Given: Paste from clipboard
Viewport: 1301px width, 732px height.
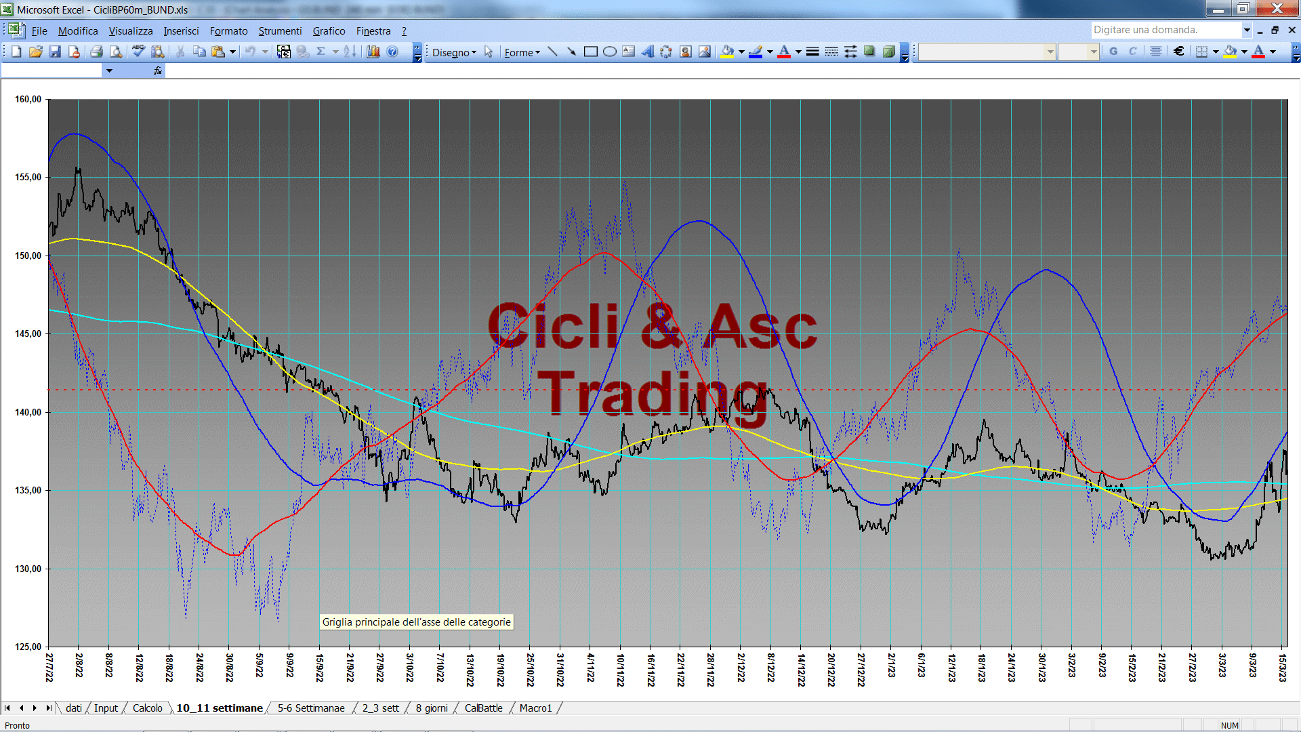Looking at the screenshot, I should coord(218,52).
